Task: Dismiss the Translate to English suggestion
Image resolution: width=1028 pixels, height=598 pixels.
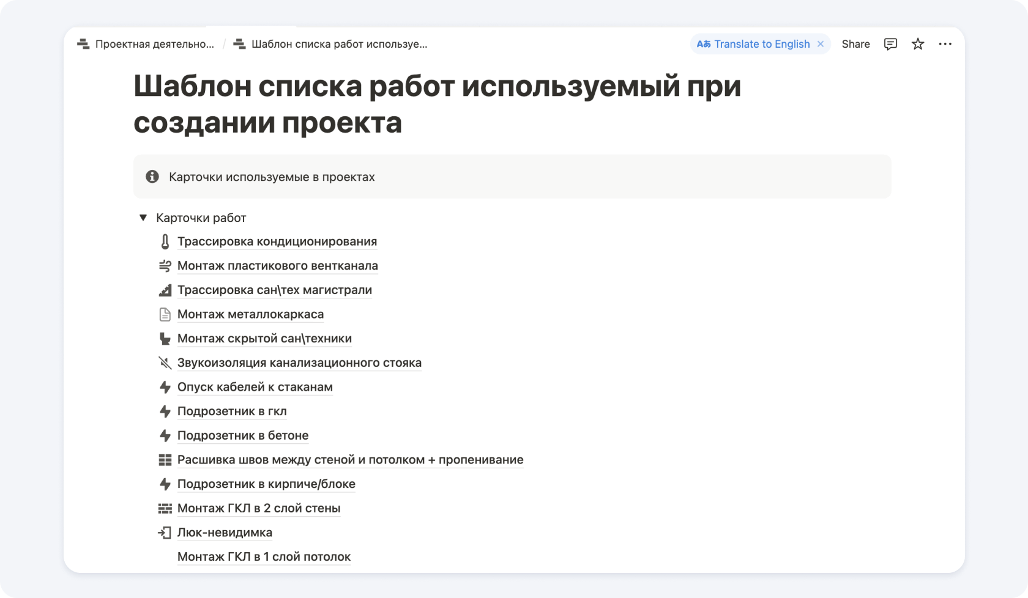Action: (x=821, y=44)
